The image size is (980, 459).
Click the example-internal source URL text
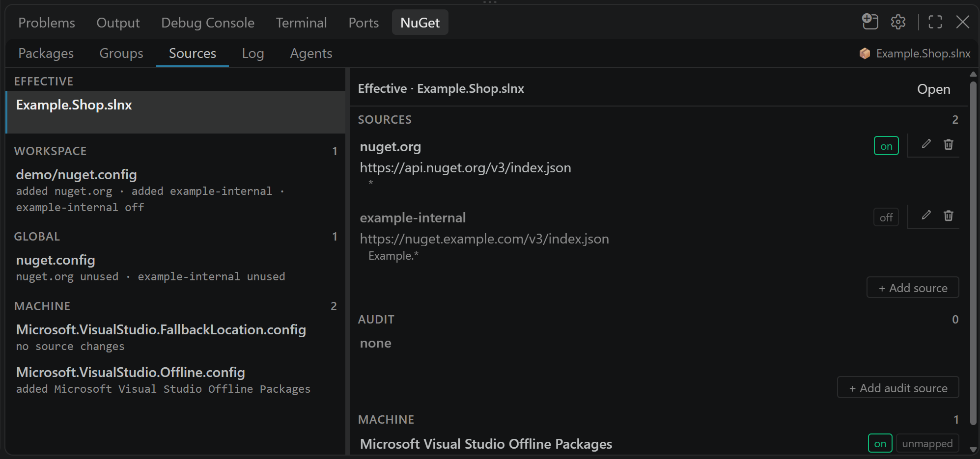tap(484, 239)
